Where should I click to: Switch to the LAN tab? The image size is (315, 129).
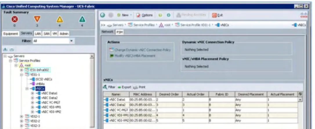tap(37, 33)
